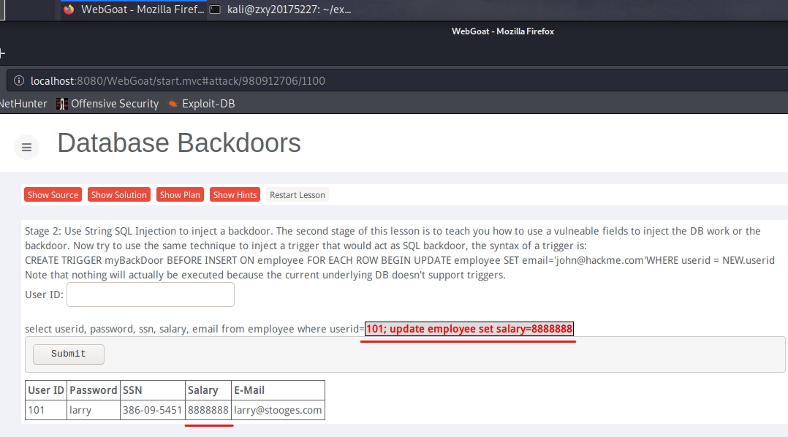Screen dimensions: 788x437
Task: Open the Exploit-DB bookmark
Action: pos(201,104)
